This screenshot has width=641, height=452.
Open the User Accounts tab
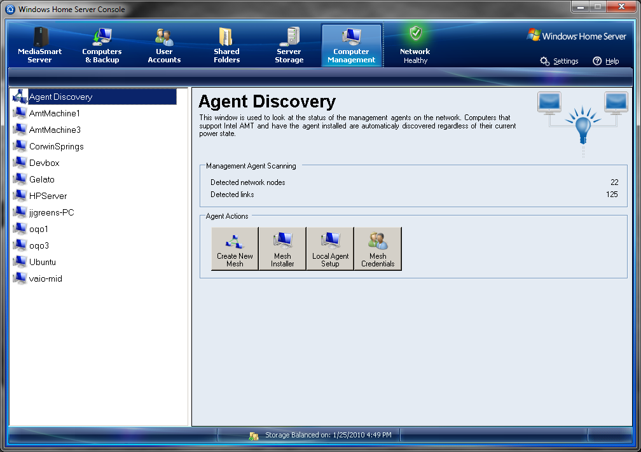[x=164, y=45]
